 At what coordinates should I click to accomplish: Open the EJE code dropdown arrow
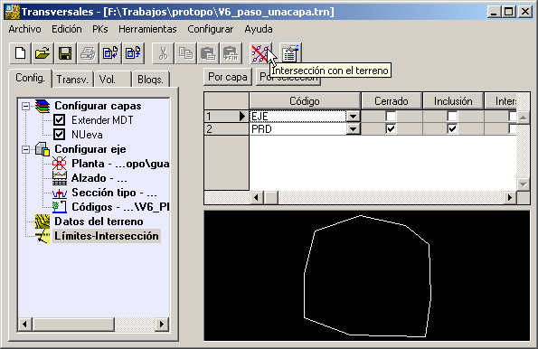pyautogui.click(x=353, y=117)
